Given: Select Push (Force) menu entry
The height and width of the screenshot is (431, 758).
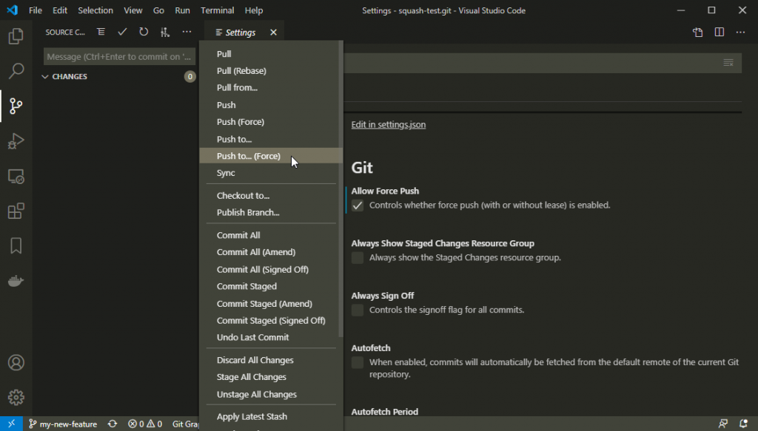Looking at the screenshot, I should click(271, 122).
